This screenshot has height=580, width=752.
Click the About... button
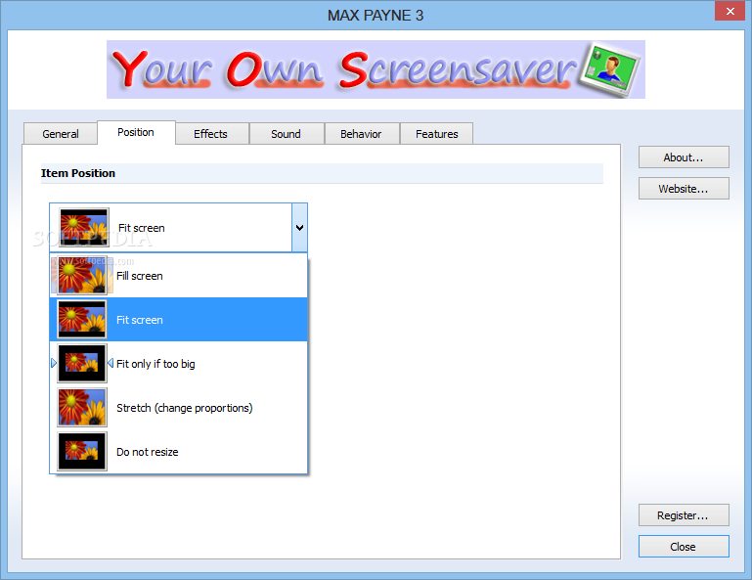pyautogui.click(x=684, y=157)
